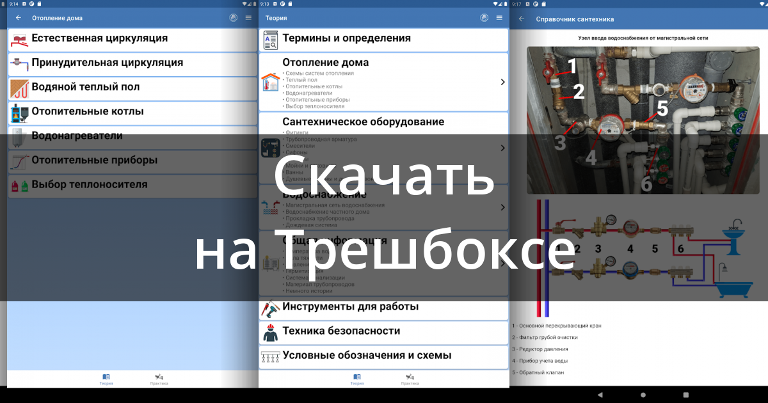Viewport: 768px width, 403px height.
Task: Open the Техника безопасности section
Action: tap(383, 332)
